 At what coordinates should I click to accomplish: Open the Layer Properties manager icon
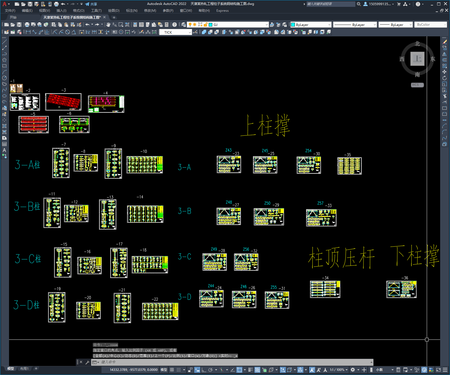pos(184,25)
